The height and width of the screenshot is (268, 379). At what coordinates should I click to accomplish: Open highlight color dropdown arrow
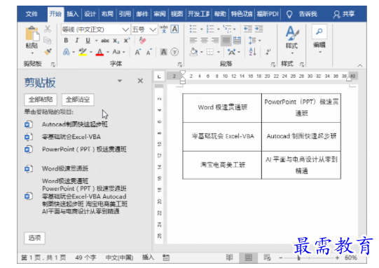click(91, 52)
